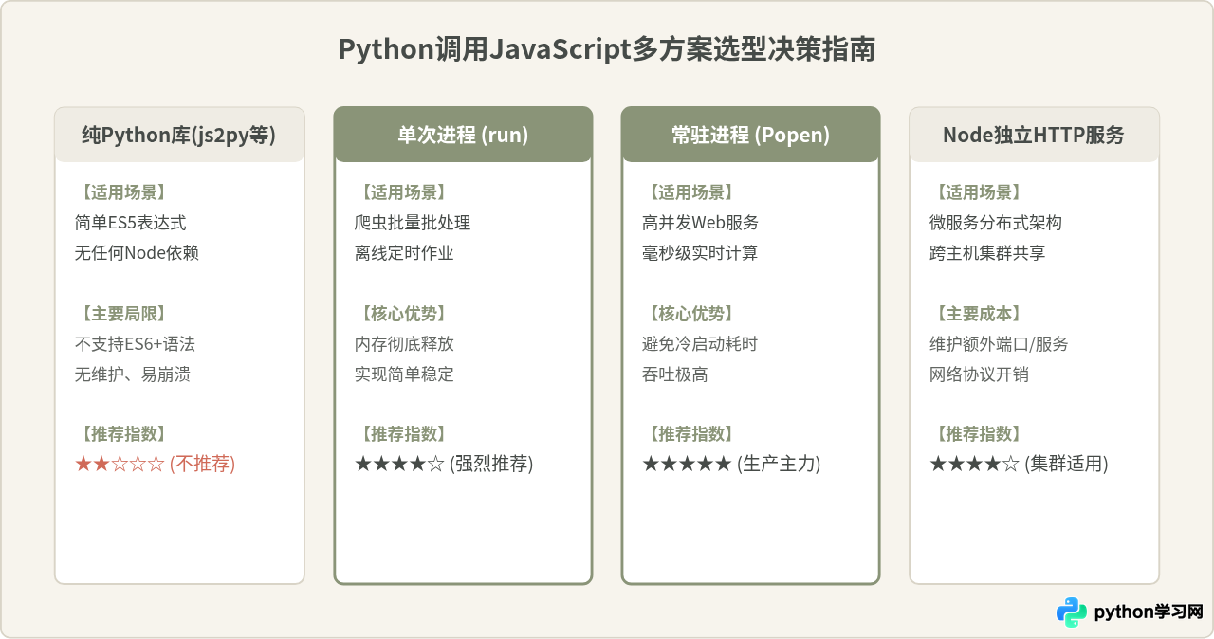Click the line '简单ES5表达式'
The height and width of the screenshot is (639, 1214).
click(x=130, y=223)
